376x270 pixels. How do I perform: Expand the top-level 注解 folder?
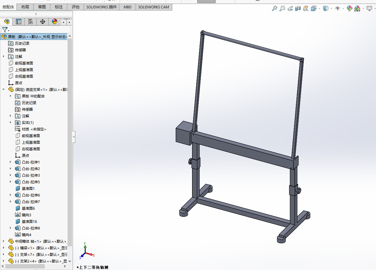(x=4, y=57)
